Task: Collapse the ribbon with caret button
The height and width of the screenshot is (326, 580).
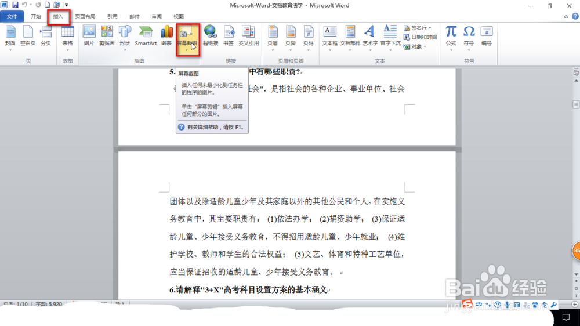Action: (x=566, y=16)
